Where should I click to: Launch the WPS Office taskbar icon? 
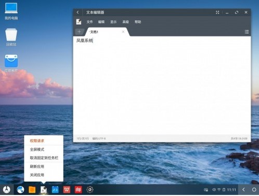point(67,190)
